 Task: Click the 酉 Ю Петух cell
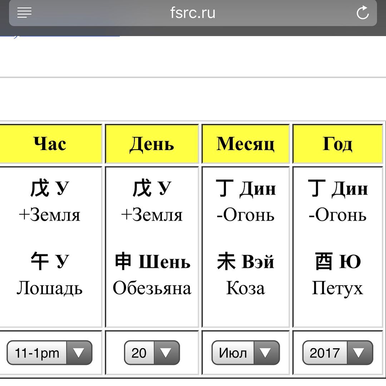[337, 274]
